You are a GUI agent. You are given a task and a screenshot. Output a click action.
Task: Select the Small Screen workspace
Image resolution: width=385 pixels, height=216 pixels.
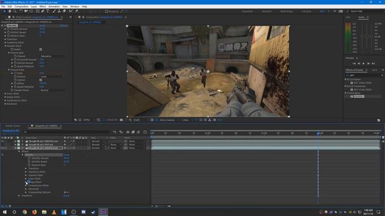[286, 11]
